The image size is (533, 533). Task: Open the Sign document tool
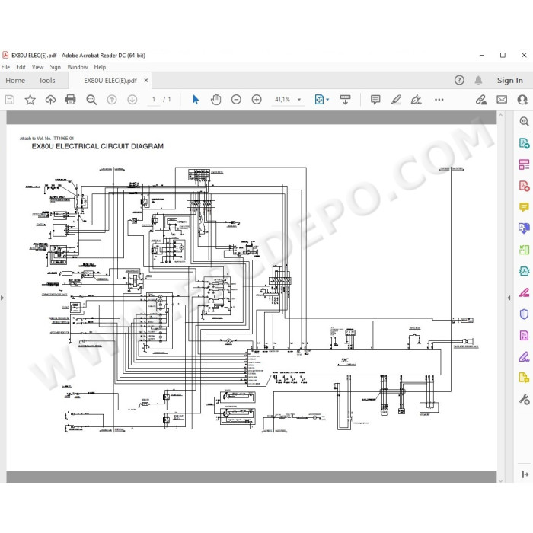click(416, 100)
